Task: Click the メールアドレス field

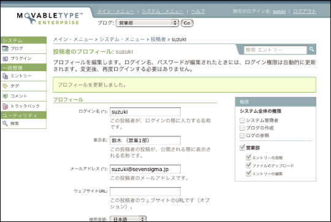Action: [x=145, y=169]
